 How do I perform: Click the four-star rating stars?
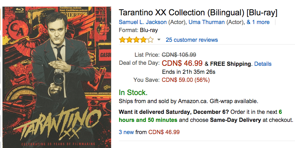pyautogui.click(x=136, y=40)
